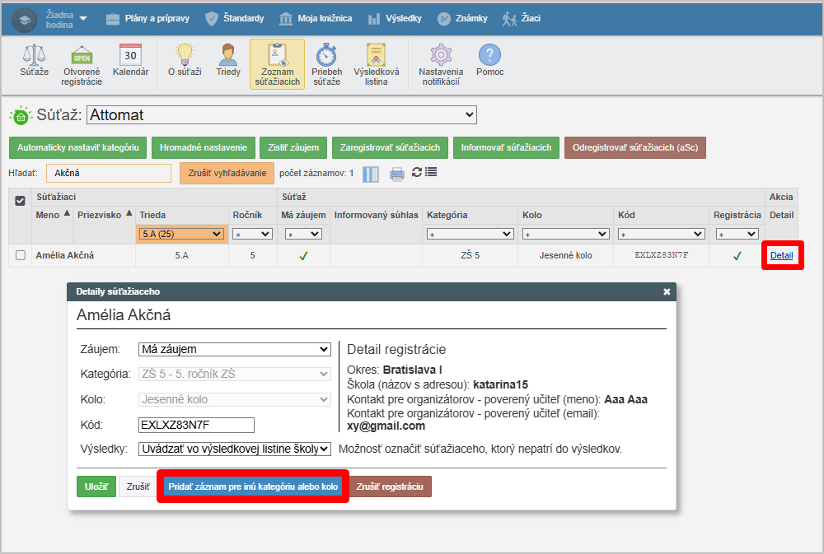Screen dimensions: 824x554
Task: Expand the Trieda 5.A (25) filter
Action: click(x=182, y=234)
